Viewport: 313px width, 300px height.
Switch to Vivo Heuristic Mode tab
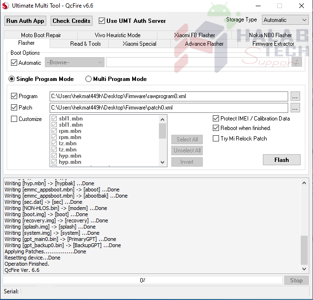click(x=117, y=35)
